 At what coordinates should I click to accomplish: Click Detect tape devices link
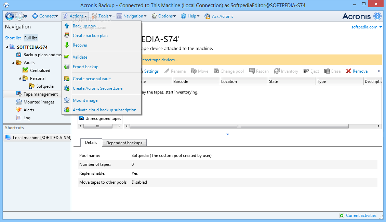click(159, 60)
